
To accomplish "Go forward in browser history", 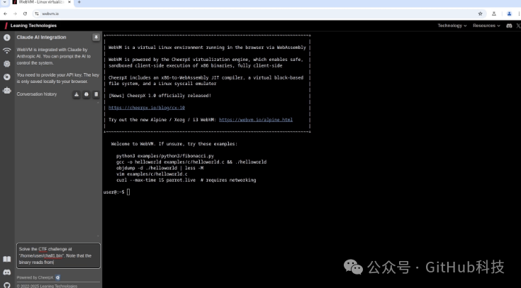I will (x=15, y=13).
